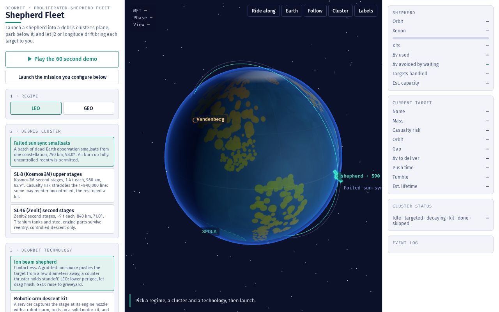Click the 'Push time' target row
This screenshot has width=499, height=312.
pyautogui.click(x=441, y=168)
